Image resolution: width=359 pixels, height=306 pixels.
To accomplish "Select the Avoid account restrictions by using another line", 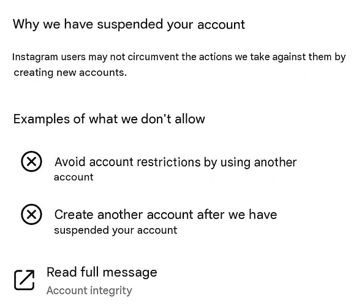I will tap(176, 163).
